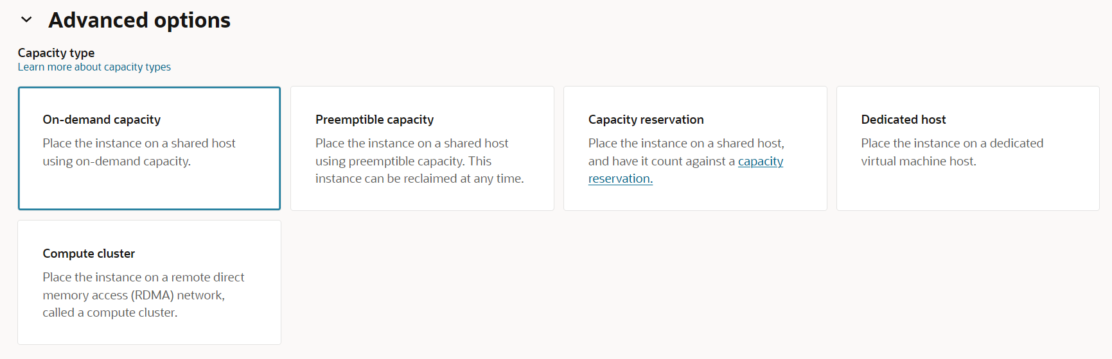Screen dimensions: 1112x359
Task: Click the RDMA network description text
Action: tap(143, 295)
